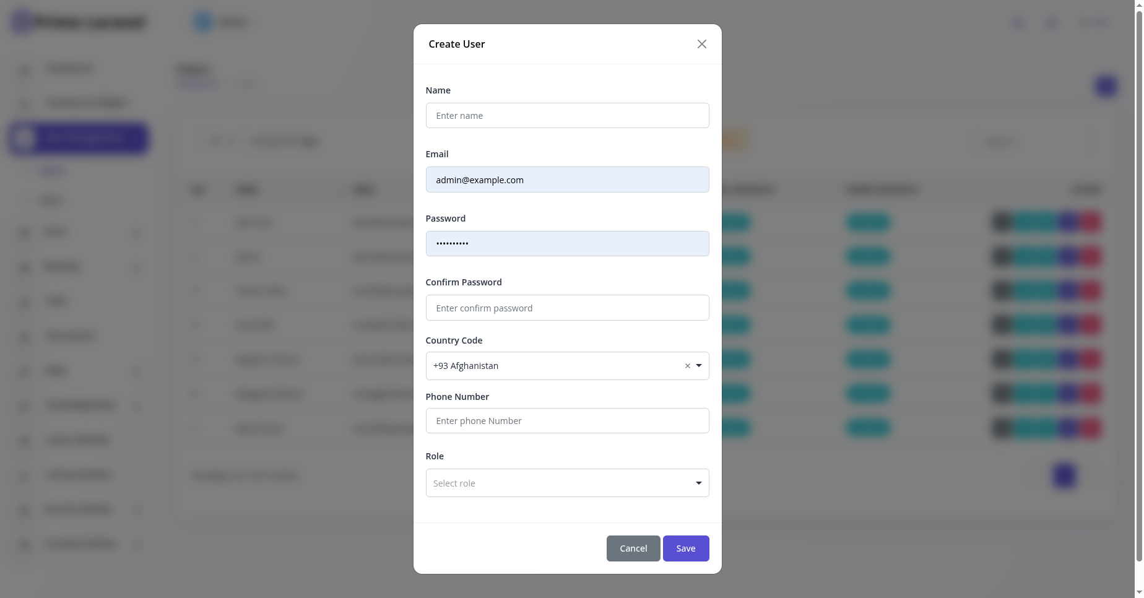Click the page's vertical scrollbar thumb
Viewport: 1144px width, 598px height.
[x=1139, y=285]
